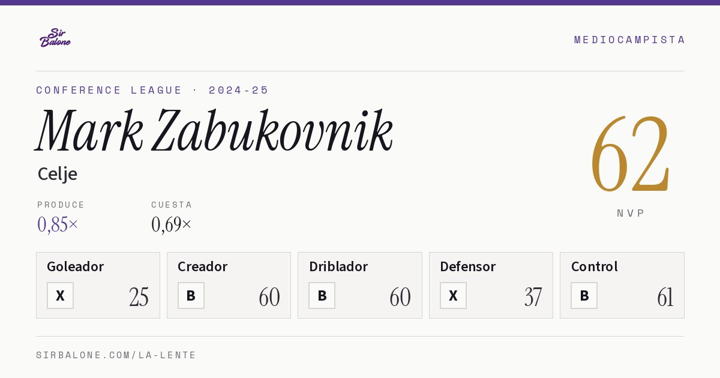Image resolution: width=720 pixels, height=378 pixels.
Task: Click the X grade badge in Goleador
Action: tap(60, 295)
